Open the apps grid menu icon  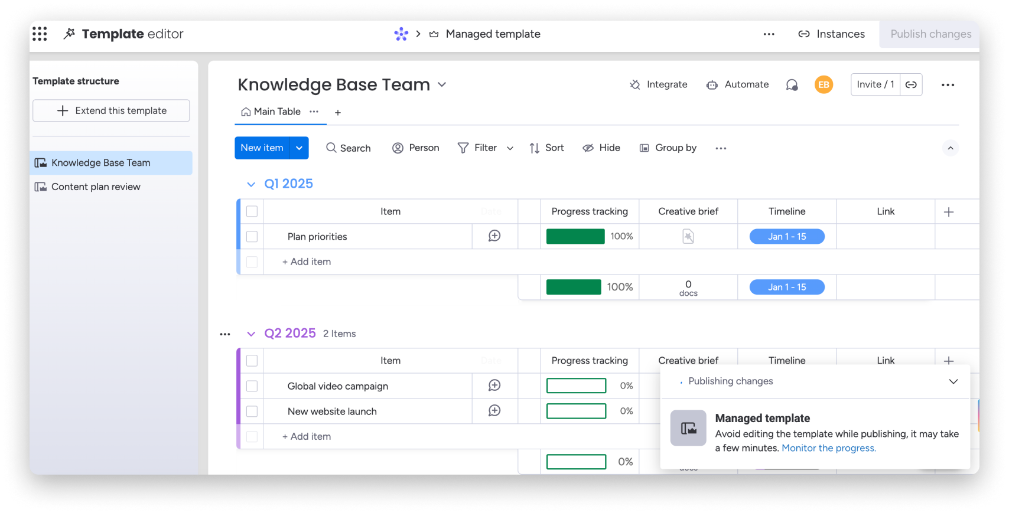(40, 34)
